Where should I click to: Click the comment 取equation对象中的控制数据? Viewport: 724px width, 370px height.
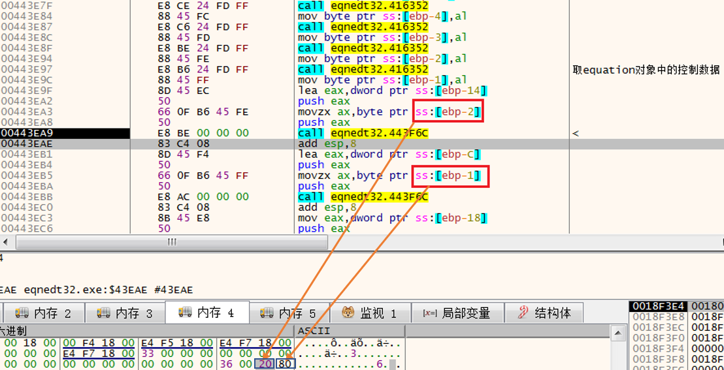(646, 70)
